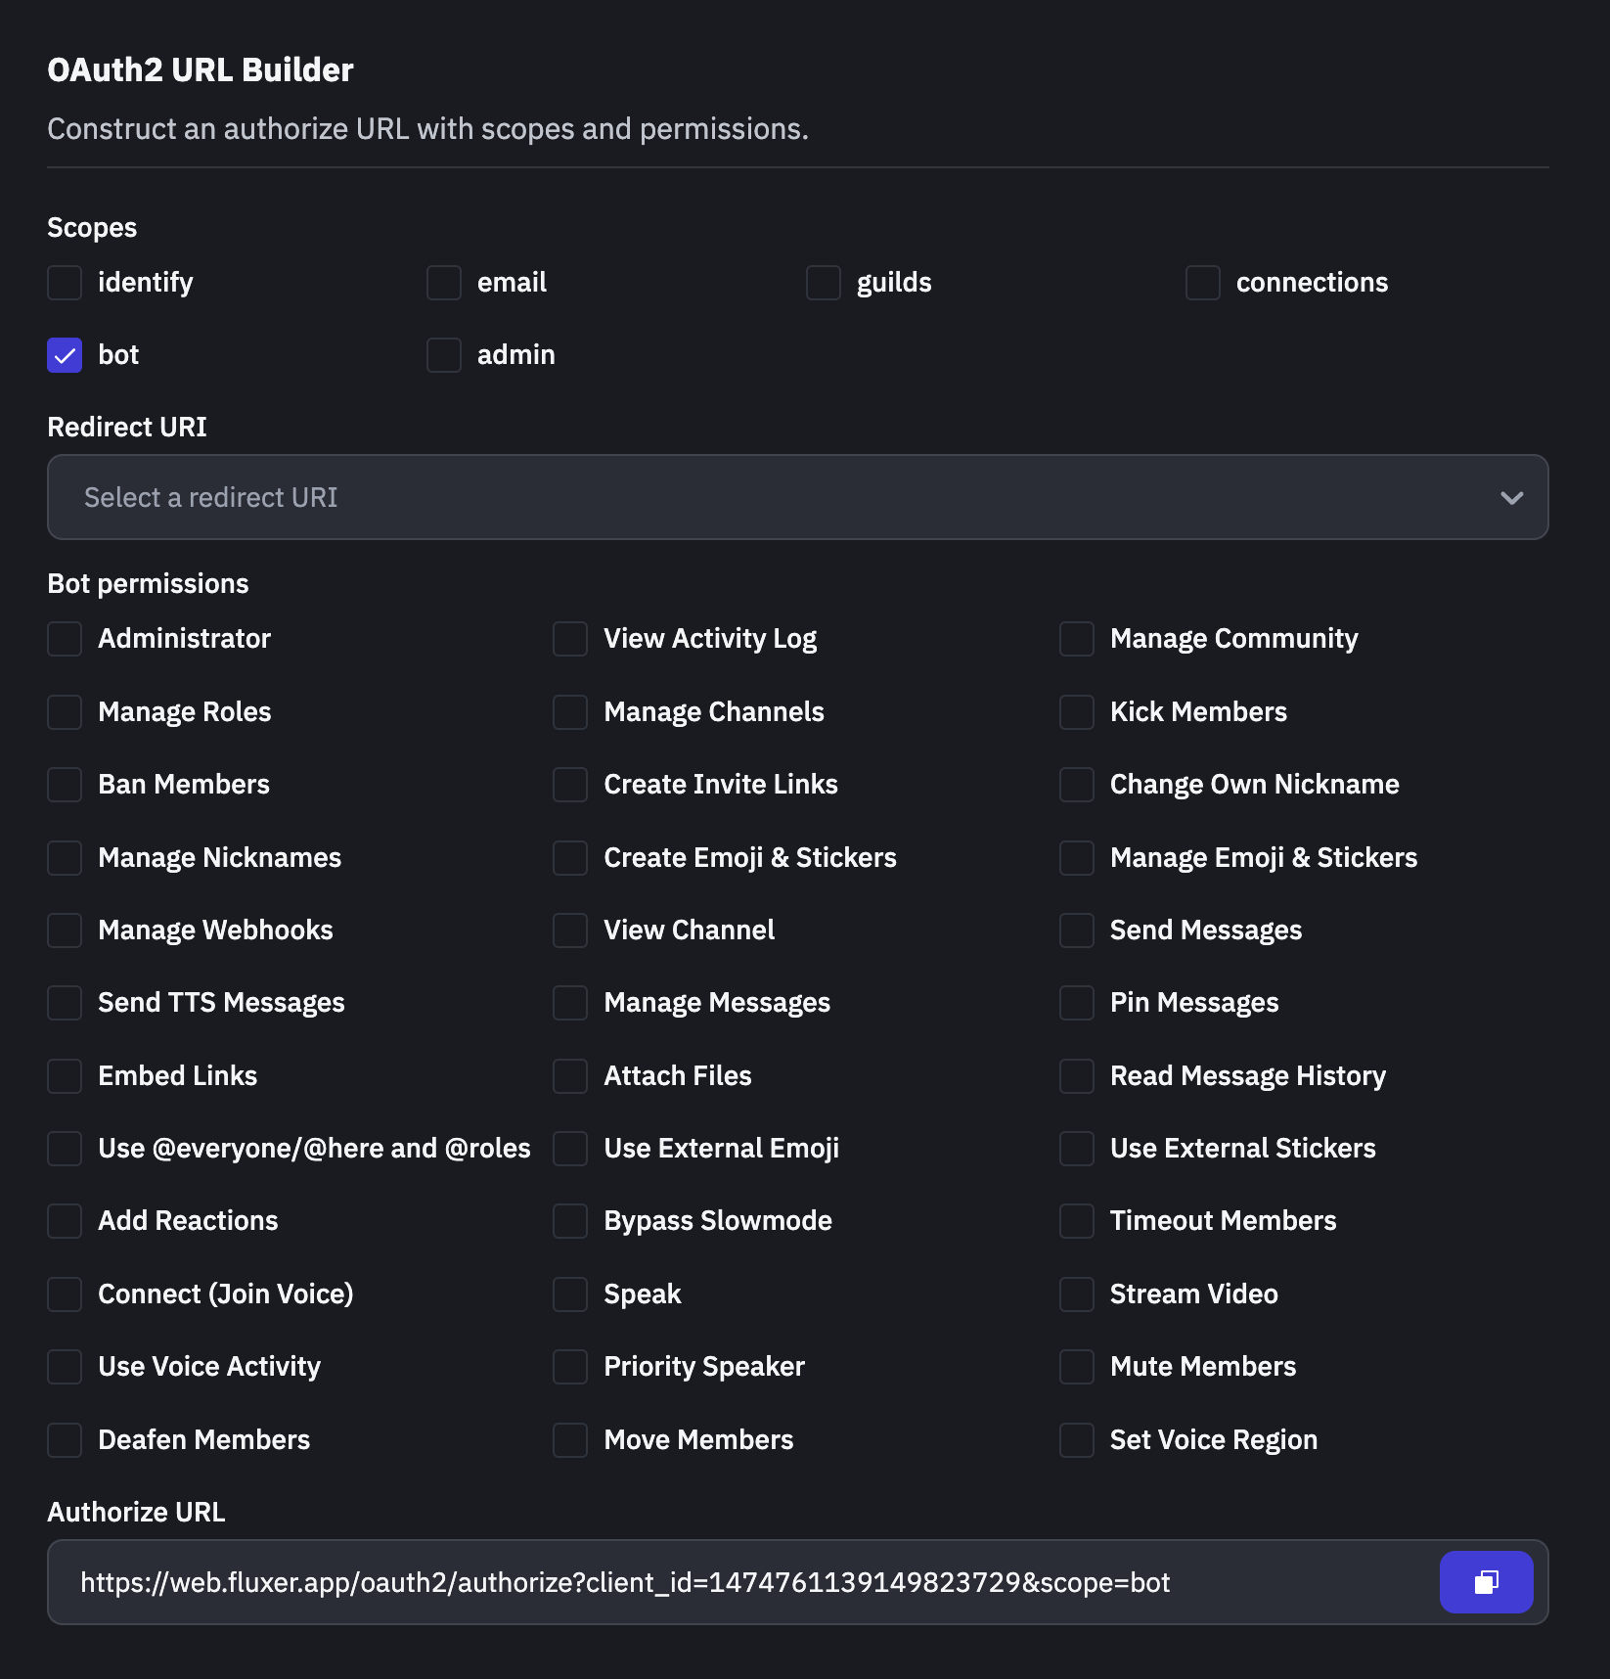Enable the Send Messages permission
The height and width of the screenshot is (1679, 1610).
click(x=1077, y=930)
